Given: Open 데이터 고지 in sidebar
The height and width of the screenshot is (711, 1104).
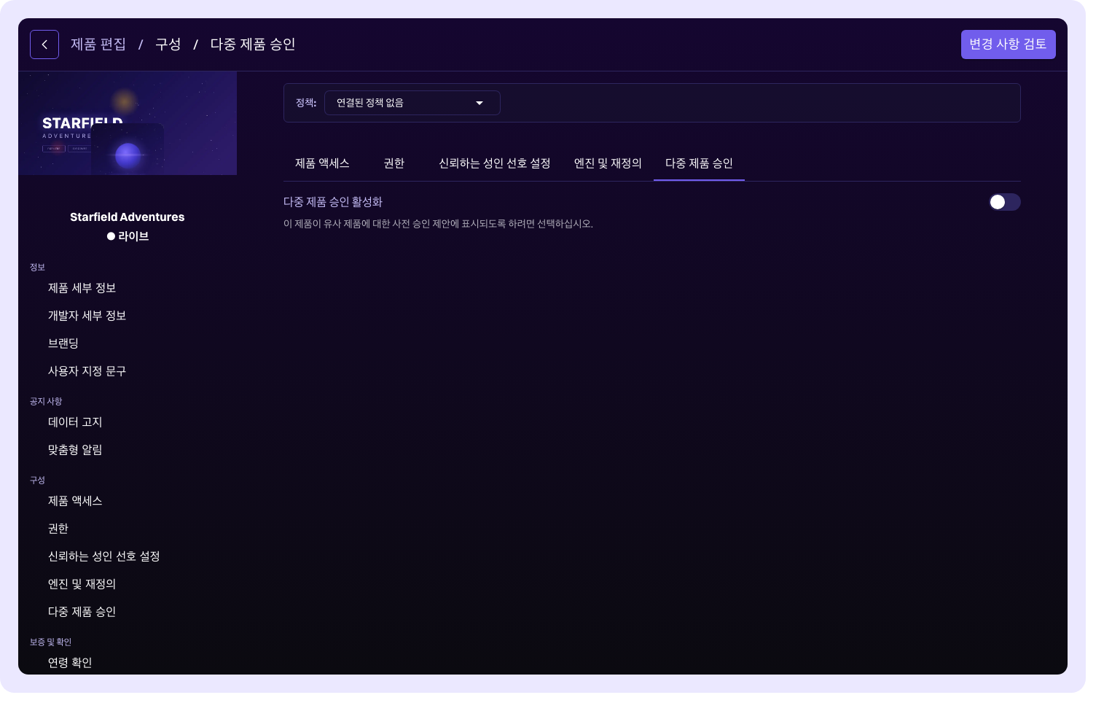Looking at the screenshot, I should coord(75,422).
